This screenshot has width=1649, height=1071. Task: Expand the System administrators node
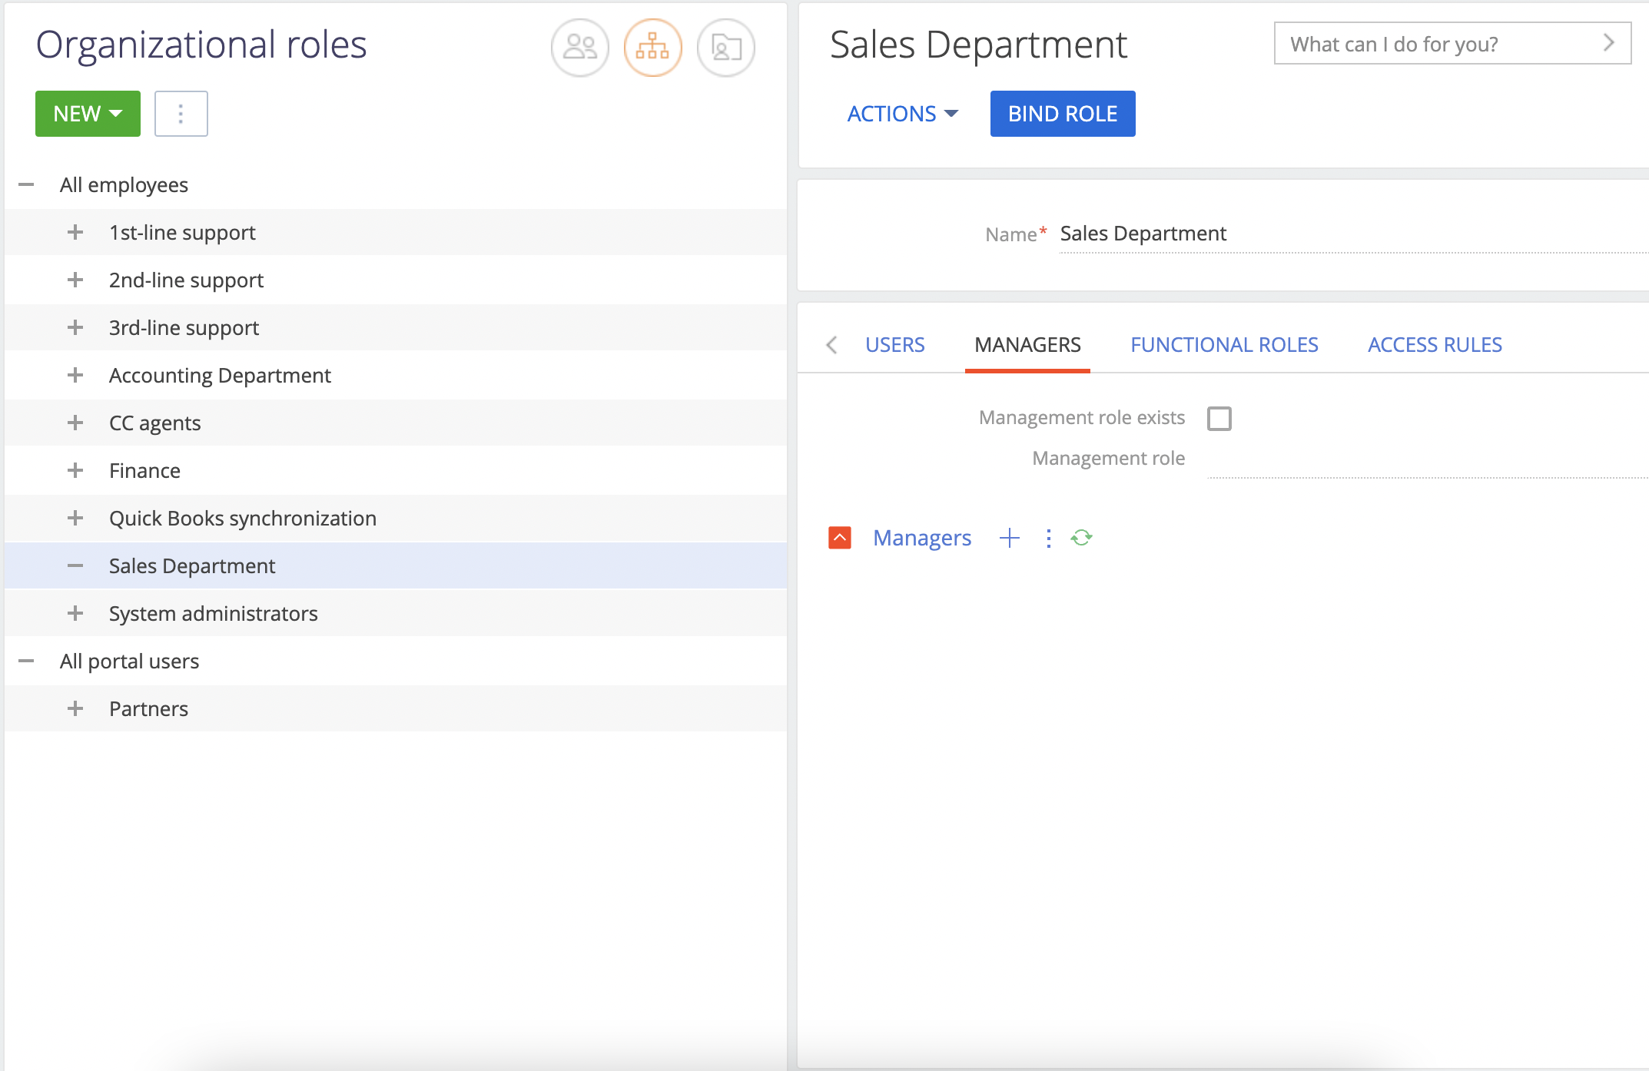click(x=75, y=613)
